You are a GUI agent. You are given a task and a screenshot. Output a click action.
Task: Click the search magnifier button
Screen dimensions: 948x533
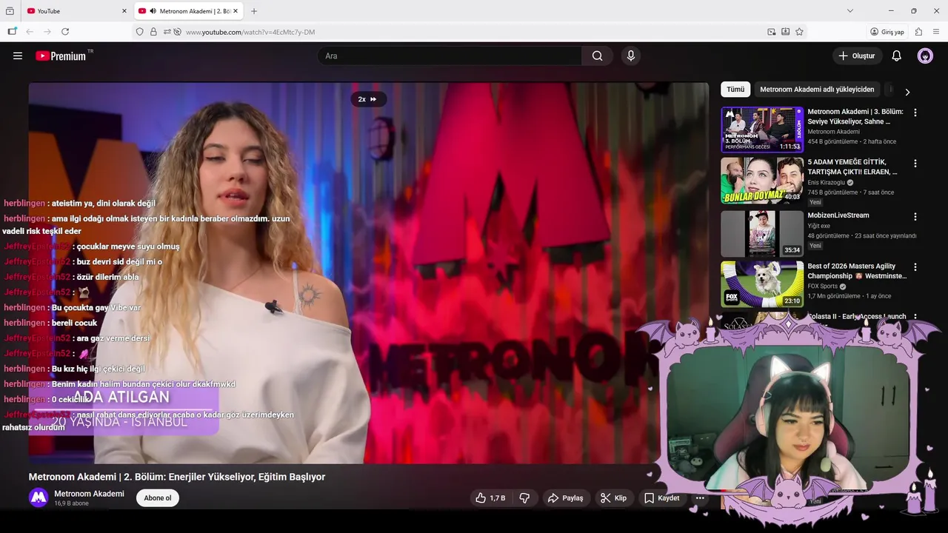[x=597, y=56]
